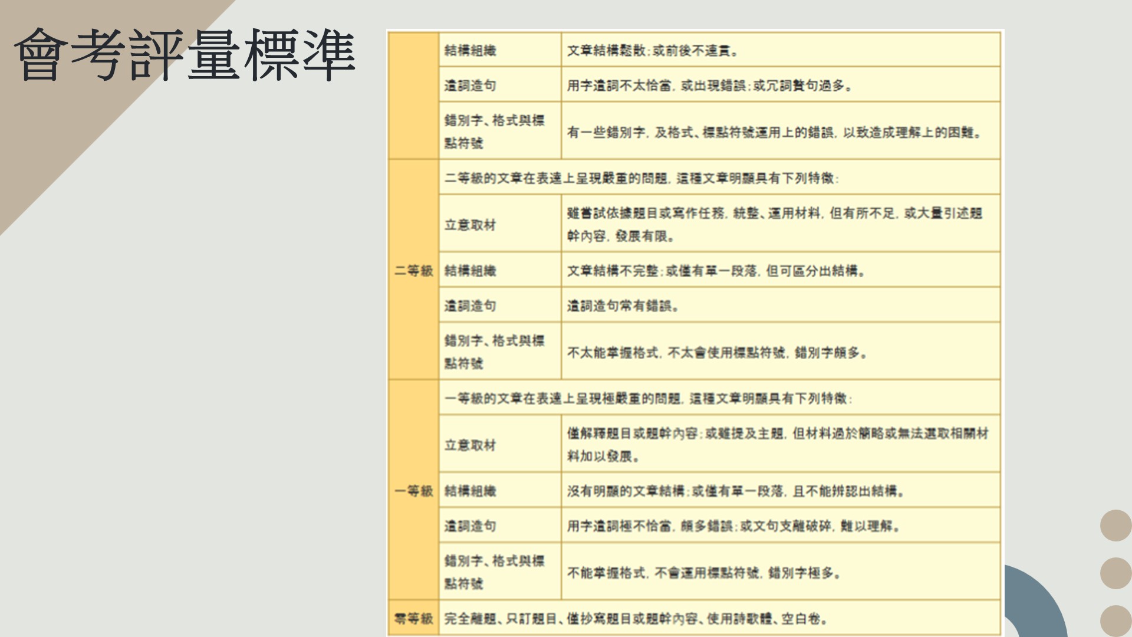Click text 文章結構鬆散;或前後不連貫
1132x637 pixels.
652,51
